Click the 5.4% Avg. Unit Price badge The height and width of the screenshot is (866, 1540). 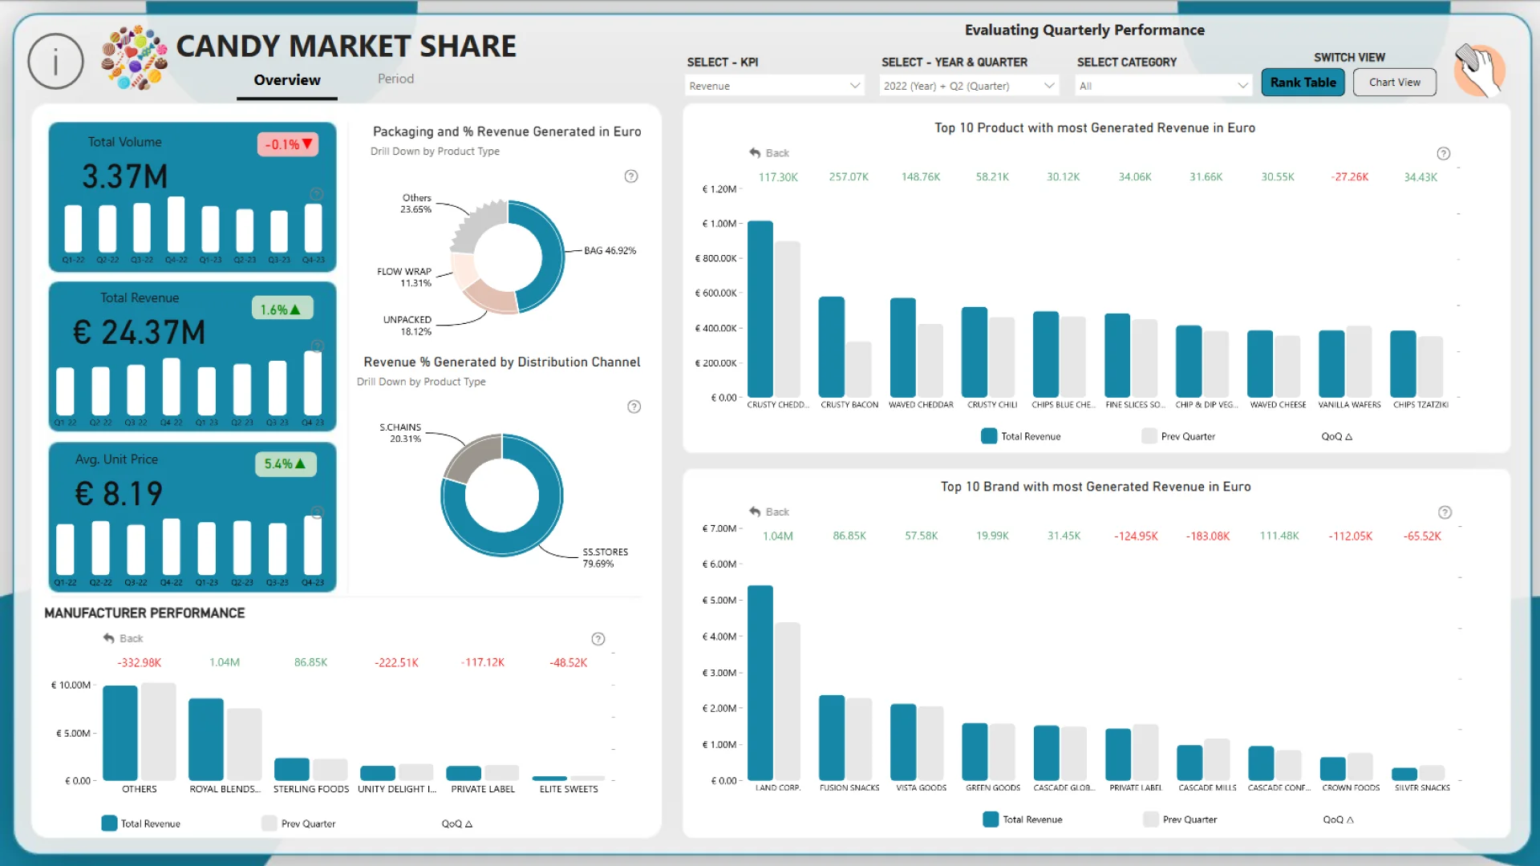coord(286,463)
